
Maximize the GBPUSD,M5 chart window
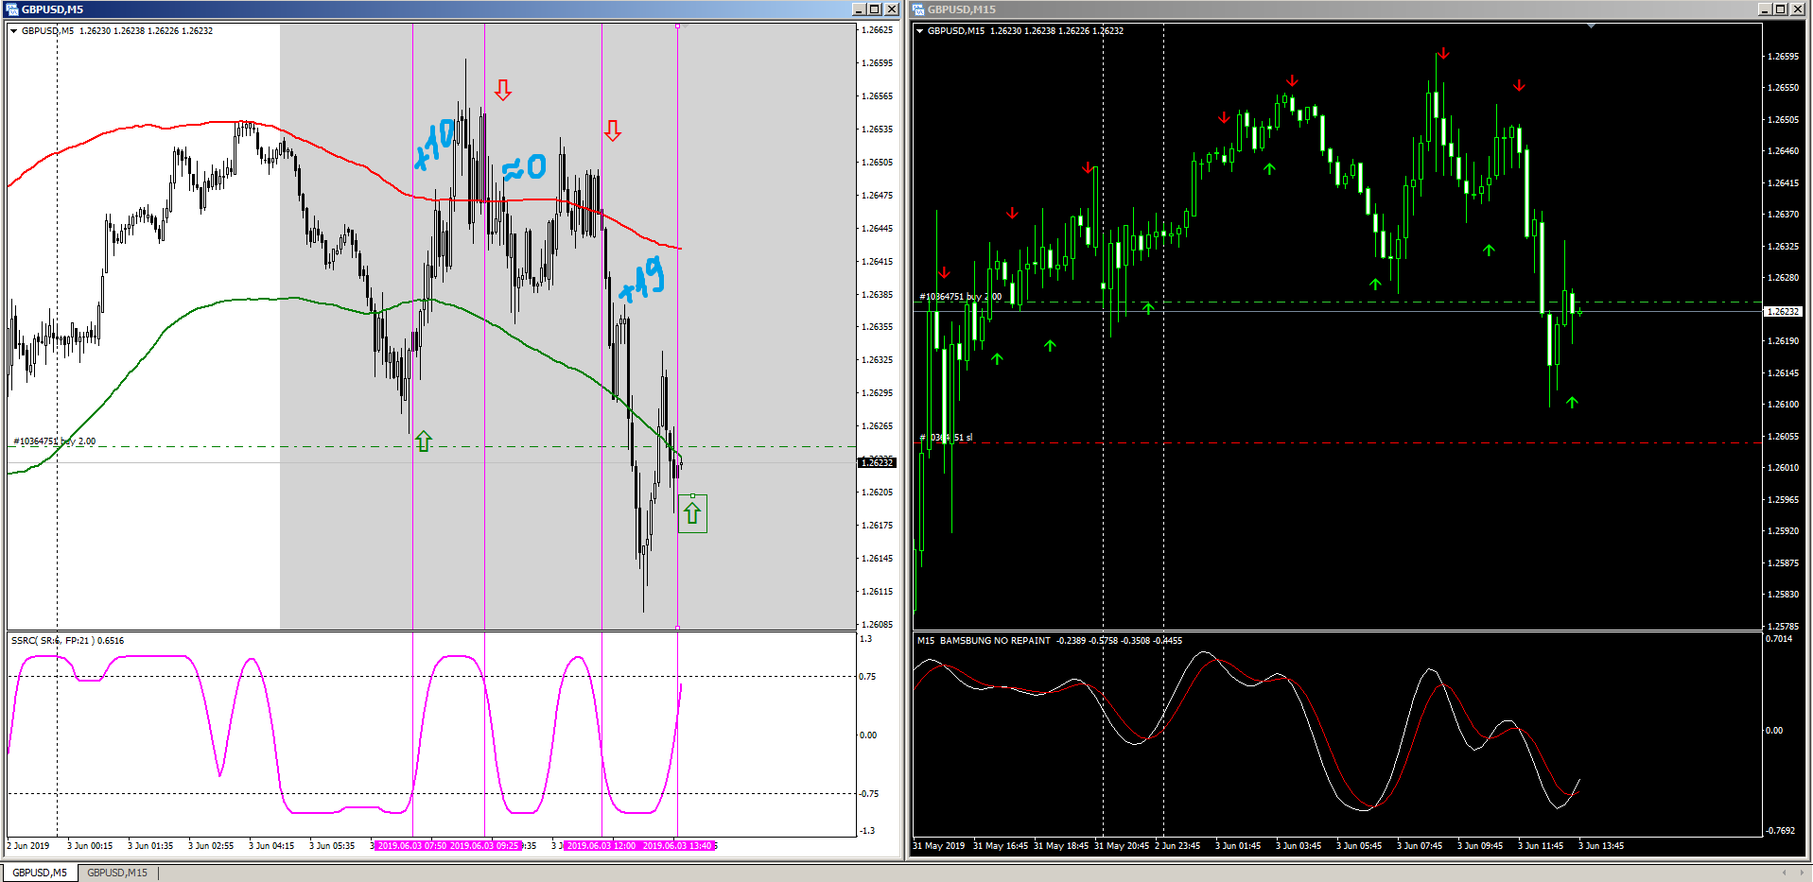click(x=875, y=9)
